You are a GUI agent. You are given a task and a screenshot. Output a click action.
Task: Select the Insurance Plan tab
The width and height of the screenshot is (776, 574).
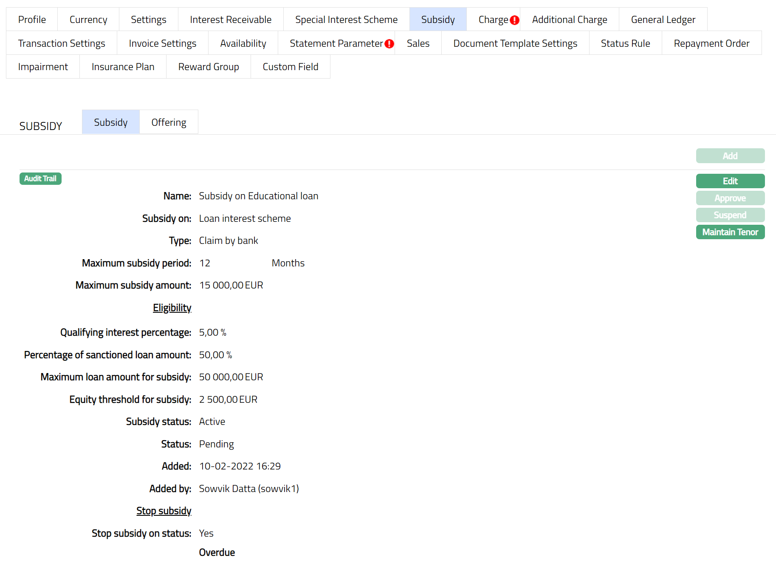[123, 67]
